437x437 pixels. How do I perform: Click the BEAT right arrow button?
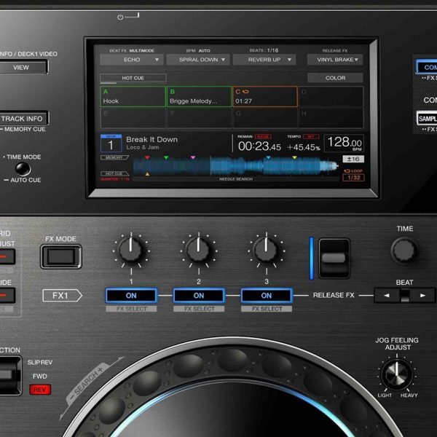[422, 296]
